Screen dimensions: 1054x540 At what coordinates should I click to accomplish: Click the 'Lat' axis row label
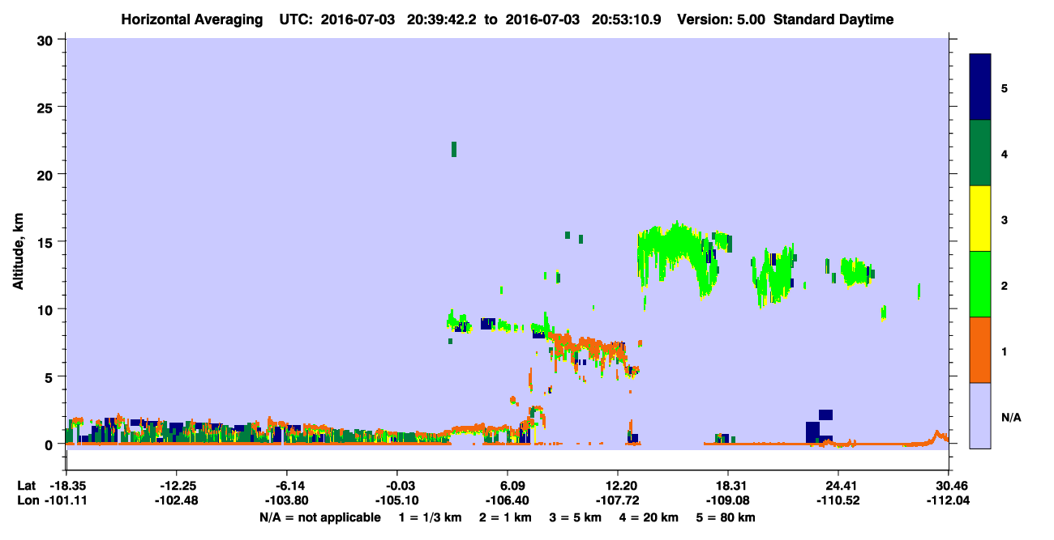[26, 486]
